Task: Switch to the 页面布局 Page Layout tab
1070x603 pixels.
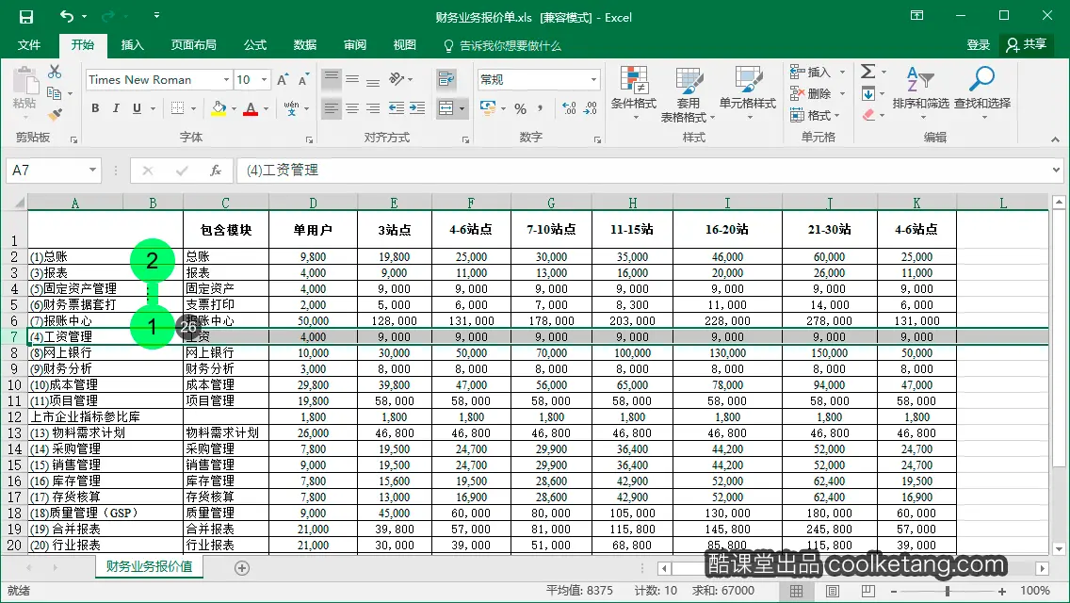Action: 194,45
